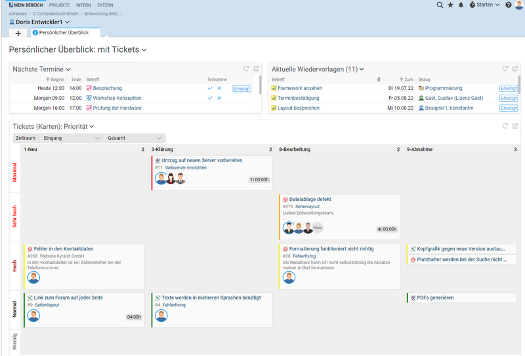The width and height of the screenshot is (525, 356).
Task: Click the Framework ansehen reminder icon
Action: tap(274, 88)
